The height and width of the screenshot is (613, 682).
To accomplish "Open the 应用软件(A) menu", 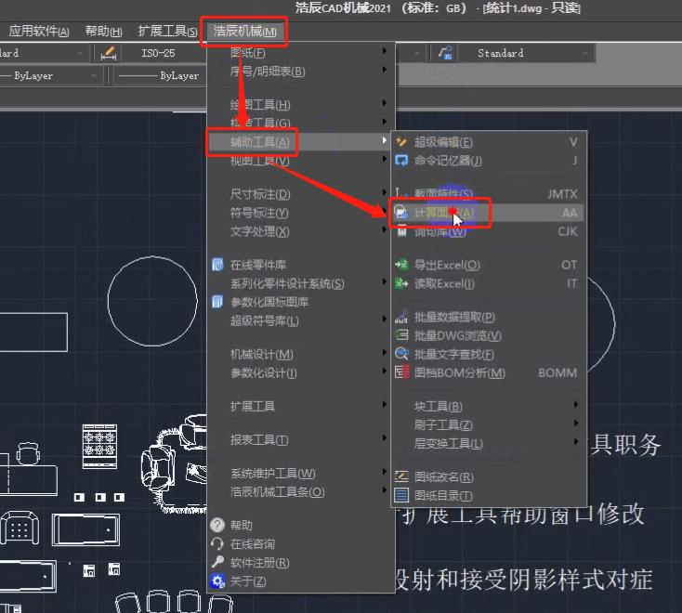I will (x=39, y=31).
